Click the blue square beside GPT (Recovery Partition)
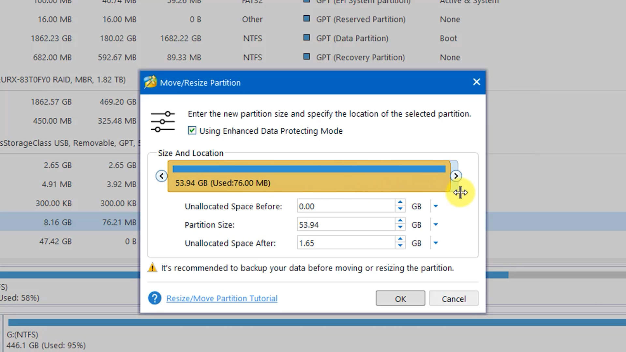 (306, 56)
